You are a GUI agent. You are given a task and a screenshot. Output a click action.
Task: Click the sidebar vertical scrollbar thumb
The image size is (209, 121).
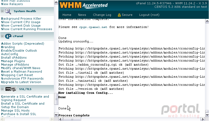56,99
